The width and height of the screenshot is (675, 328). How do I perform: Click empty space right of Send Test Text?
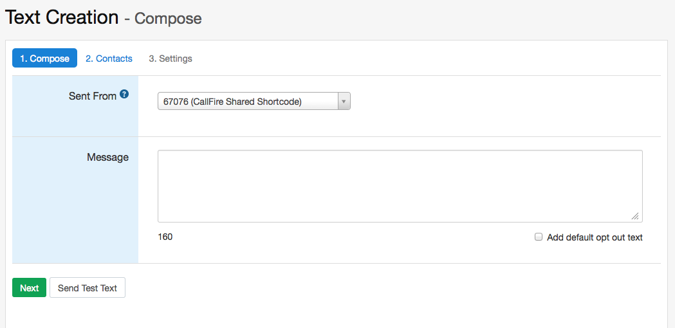(386, 288)
